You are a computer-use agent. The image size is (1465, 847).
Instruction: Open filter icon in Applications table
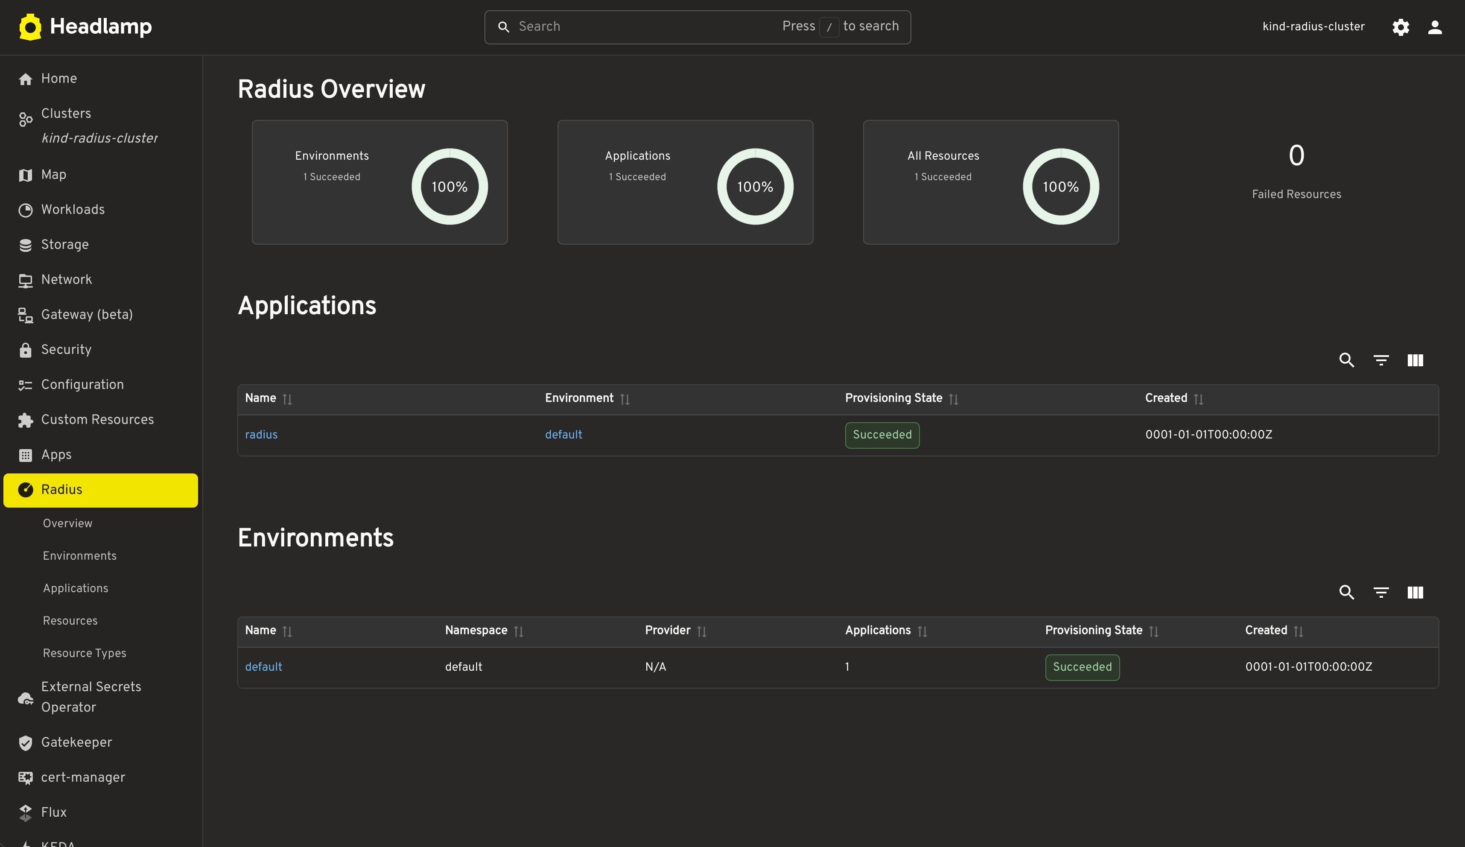[x=1381, y=360]
